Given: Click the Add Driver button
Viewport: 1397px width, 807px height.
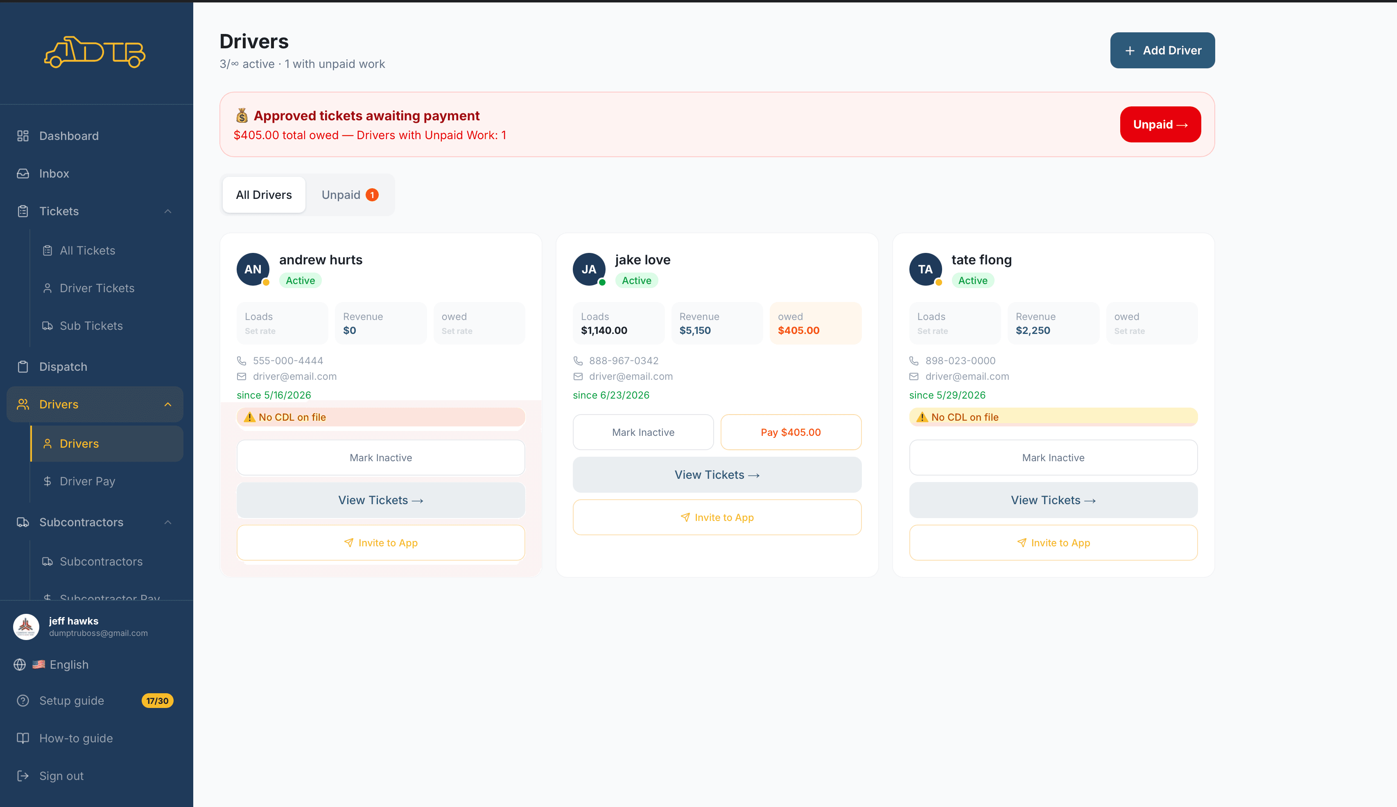Looking at the screenshot, I should pos(1162,50).
